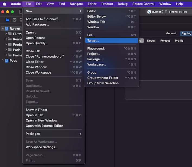Switch to Signing tab
This screenshot has height=167, width=192.
[x=186, y=33]
